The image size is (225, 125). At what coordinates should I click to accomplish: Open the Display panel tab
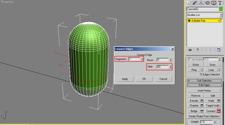coord(214,3)
